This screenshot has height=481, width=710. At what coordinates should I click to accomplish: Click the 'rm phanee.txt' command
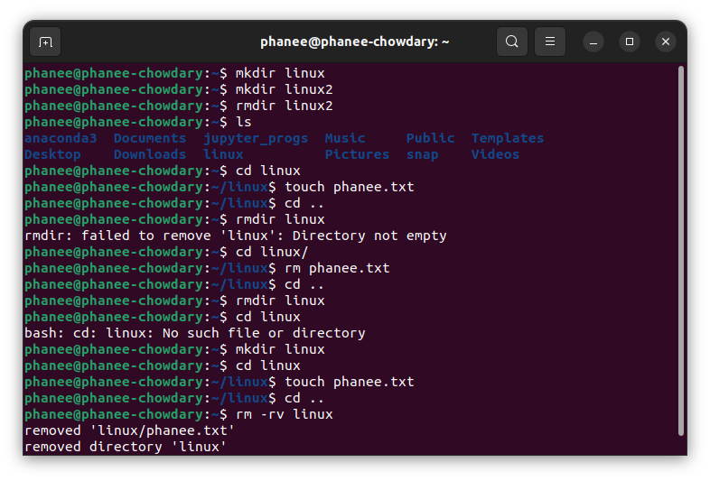point(337,268)
